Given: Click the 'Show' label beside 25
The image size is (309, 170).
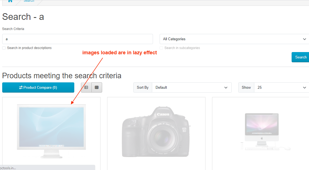Looking at the screenshot, I should pyautogui.click(x=246, y=88).
